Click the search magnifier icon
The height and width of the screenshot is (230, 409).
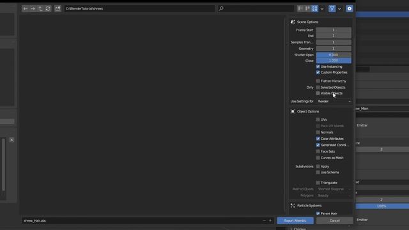(221, 8)
